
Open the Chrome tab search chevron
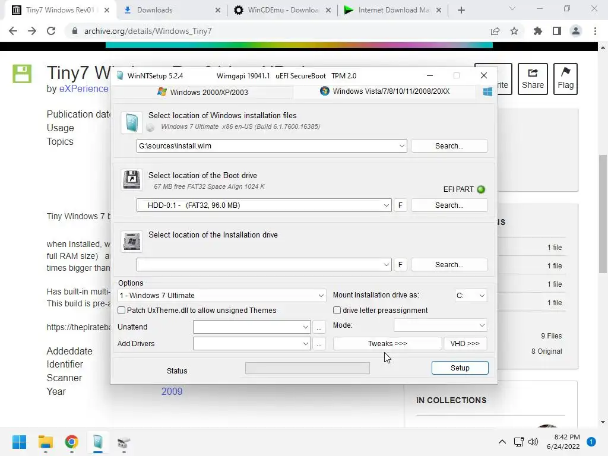512,8
